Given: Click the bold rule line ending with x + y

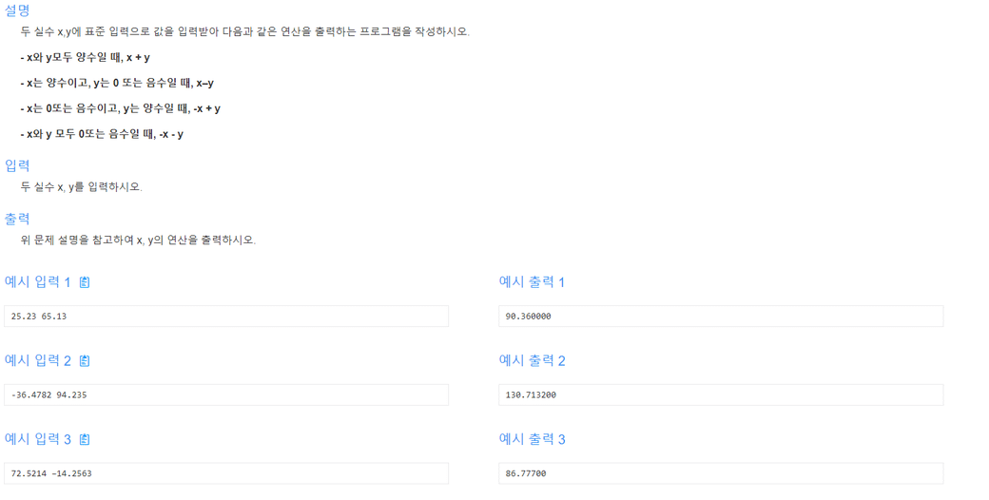Looking at the screenshot, I should tap(86, 57).
